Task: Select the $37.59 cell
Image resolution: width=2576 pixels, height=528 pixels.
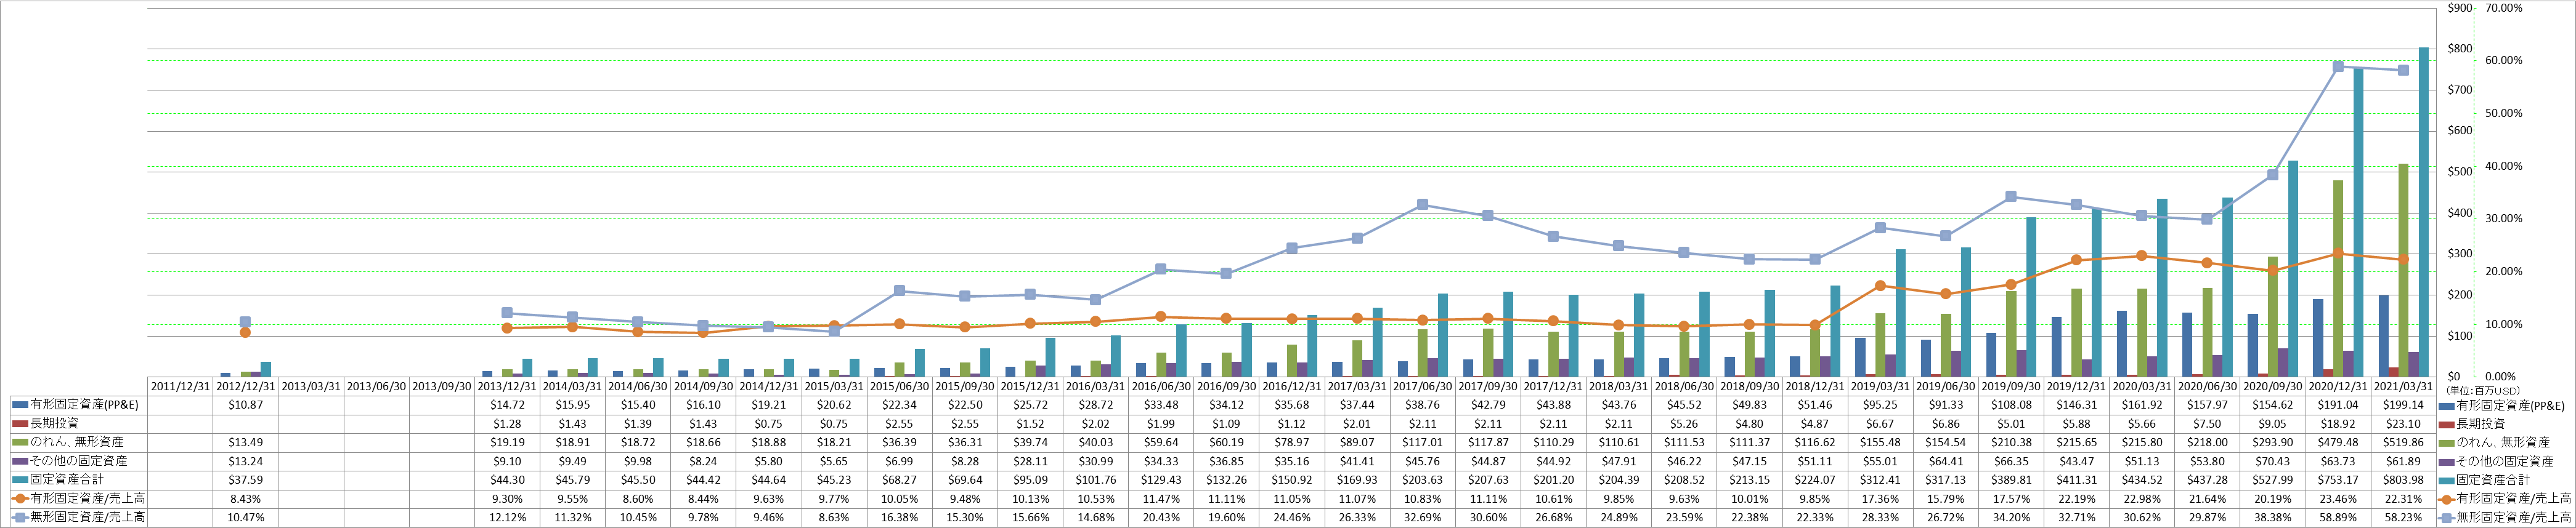Action: (246, 480)
